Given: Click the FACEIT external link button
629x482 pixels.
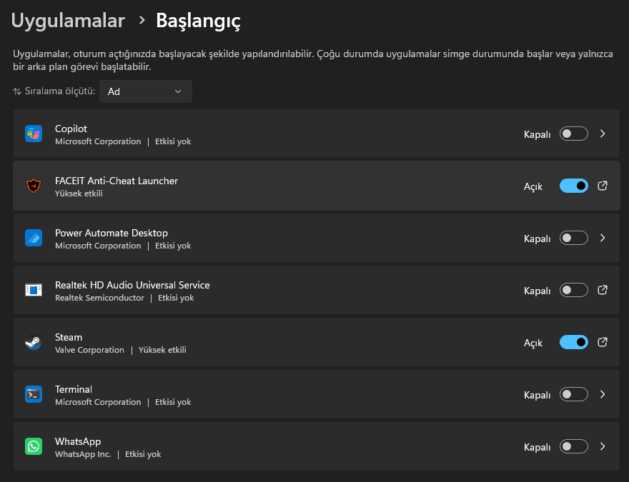Looking at the screenshot, I should point(603,186).
